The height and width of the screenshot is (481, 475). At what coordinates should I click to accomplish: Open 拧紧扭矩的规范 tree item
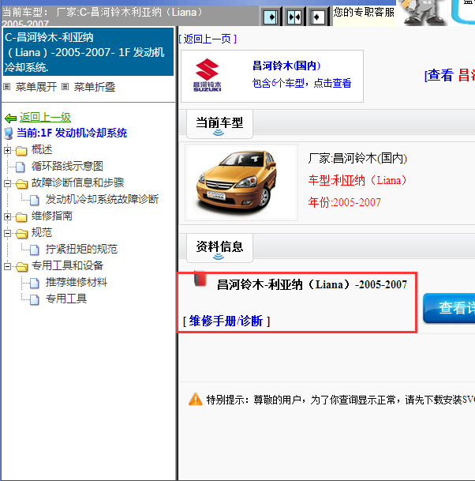pyautogui.click(x=81, y=249)
